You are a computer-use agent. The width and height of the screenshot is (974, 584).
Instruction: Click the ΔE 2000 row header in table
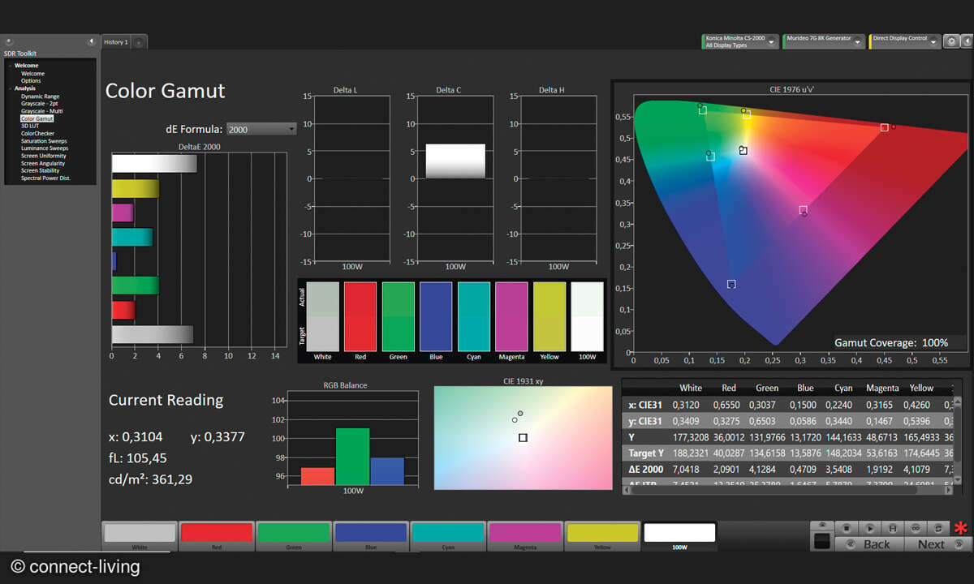[x=646, y=469]
